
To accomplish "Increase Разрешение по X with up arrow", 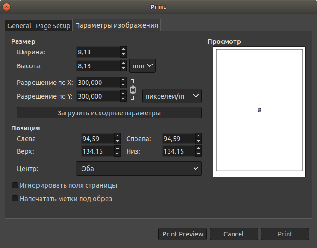I will (x=123, y=79).
